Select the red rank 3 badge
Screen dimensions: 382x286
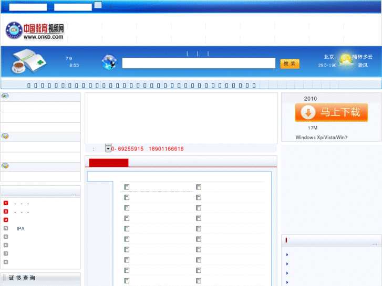[x=6, y=220]
